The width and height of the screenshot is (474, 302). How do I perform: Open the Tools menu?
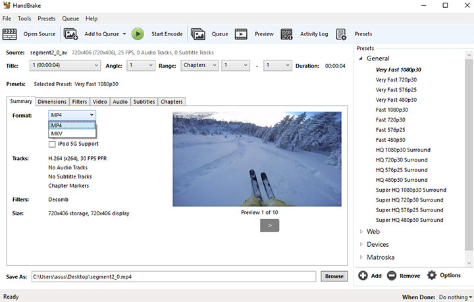tap(24, 18)
